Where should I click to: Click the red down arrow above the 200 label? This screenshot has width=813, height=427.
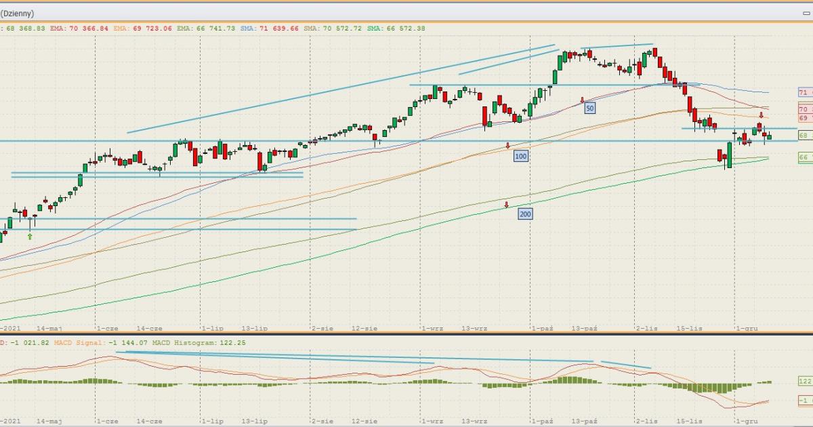click(x=505, y=204)
